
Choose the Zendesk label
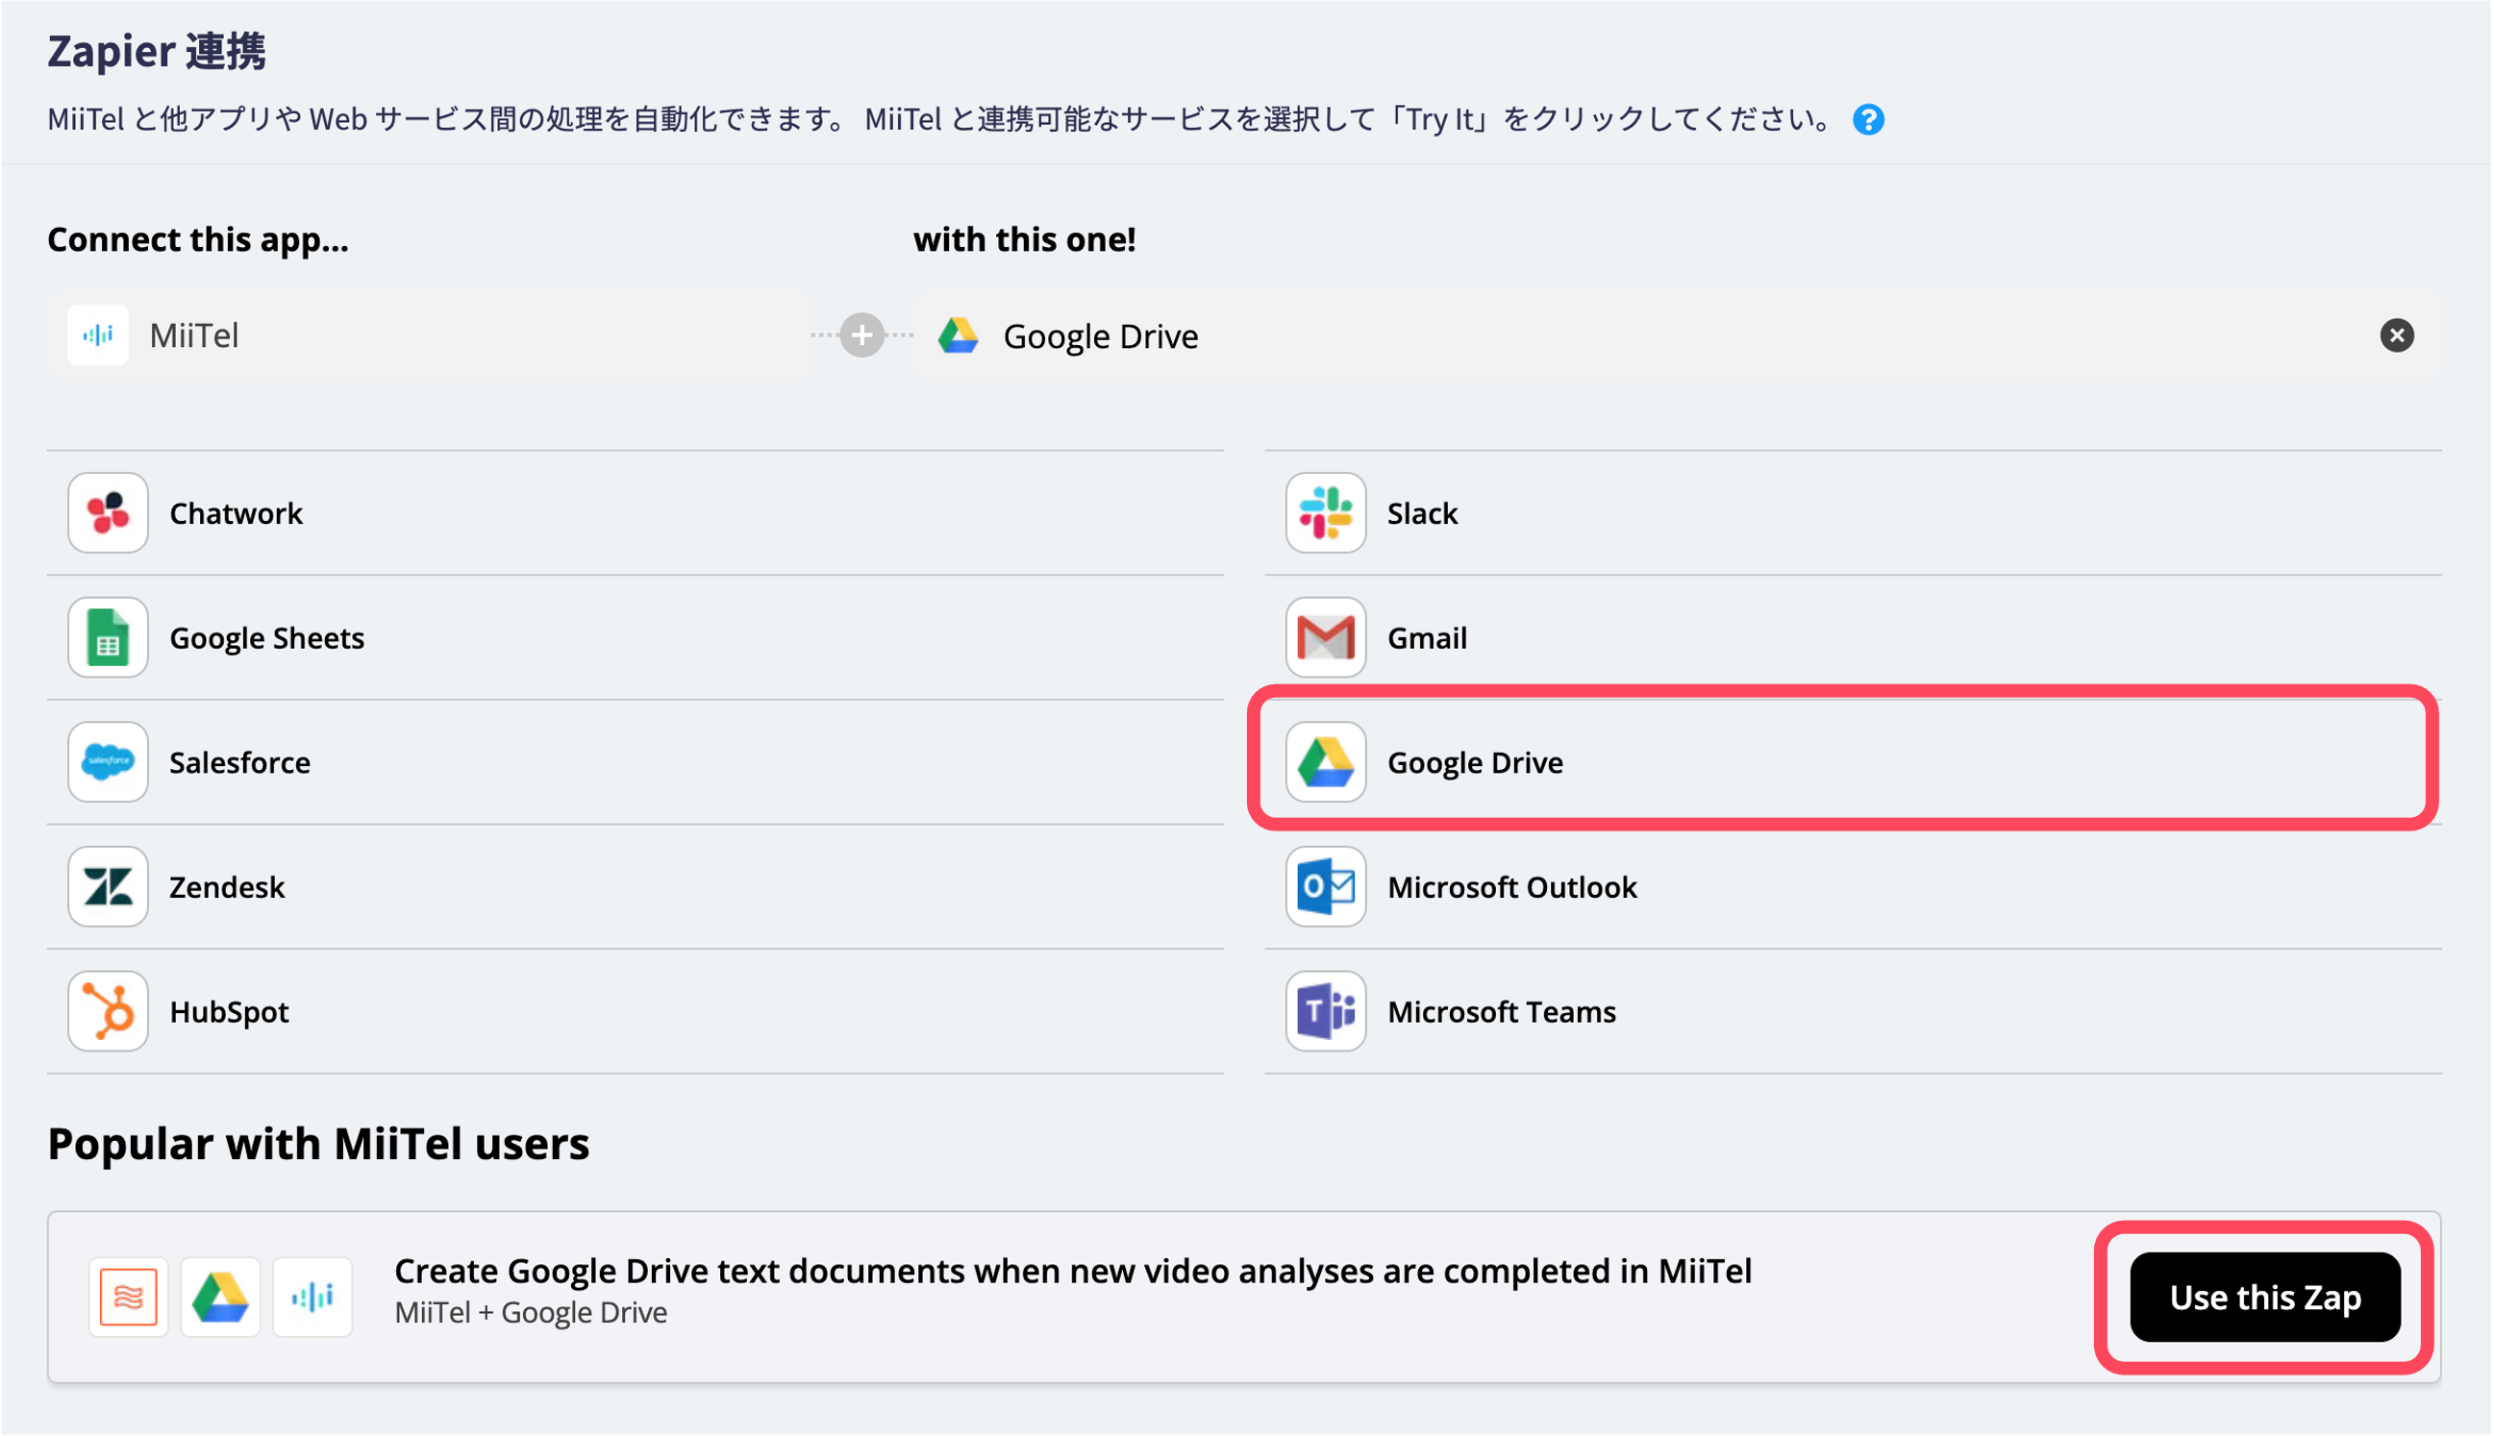point(227,886)
